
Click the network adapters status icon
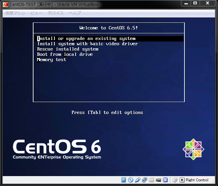[x=144, y=180]
